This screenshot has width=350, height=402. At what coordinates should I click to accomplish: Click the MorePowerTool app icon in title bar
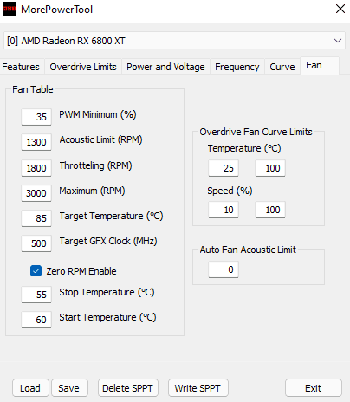click(x=10, y=9)
